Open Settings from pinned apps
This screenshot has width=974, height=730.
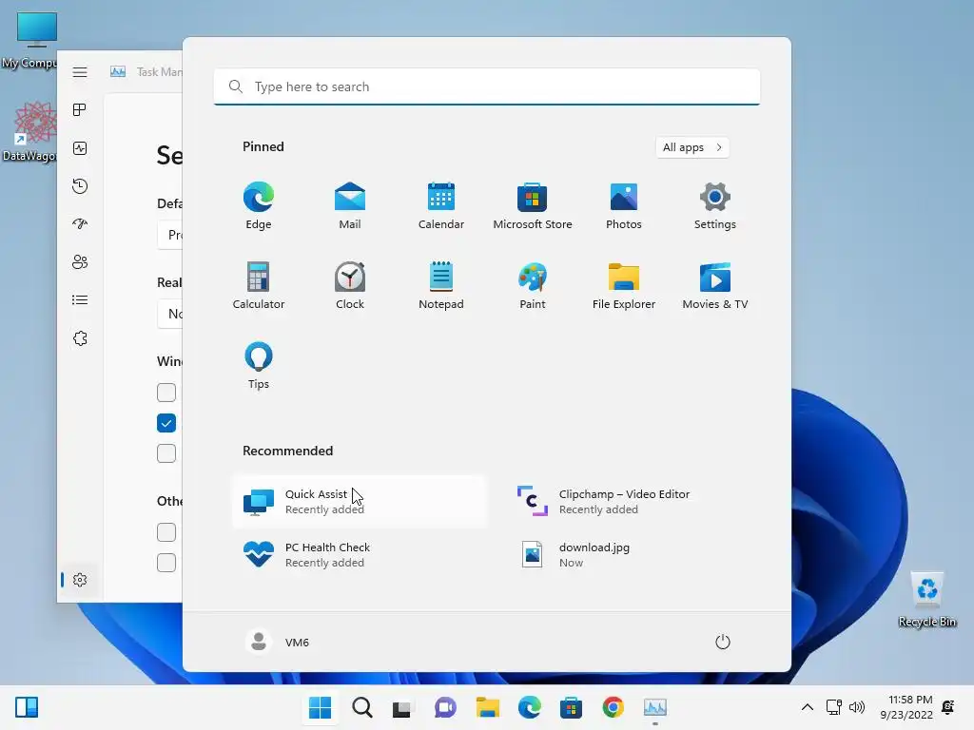point(715,206)
